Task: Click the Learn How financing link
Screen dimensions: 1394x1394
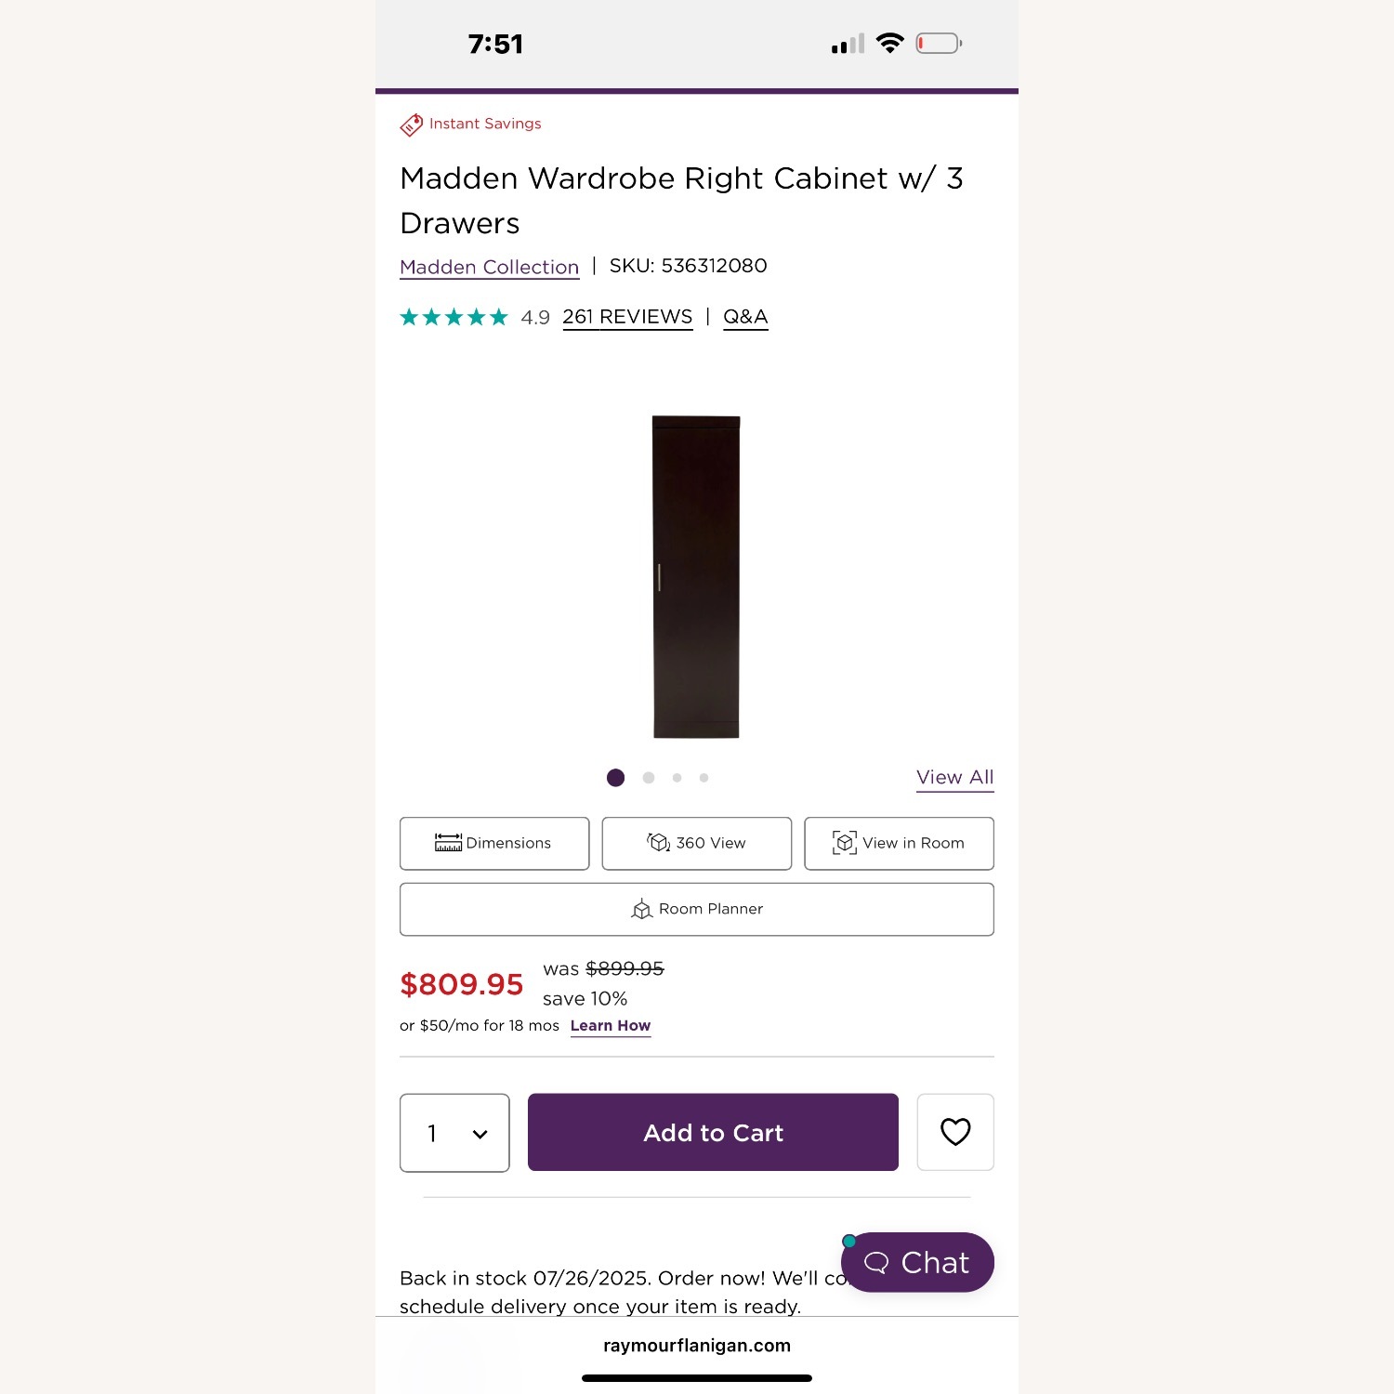Action: point(611,1026)
